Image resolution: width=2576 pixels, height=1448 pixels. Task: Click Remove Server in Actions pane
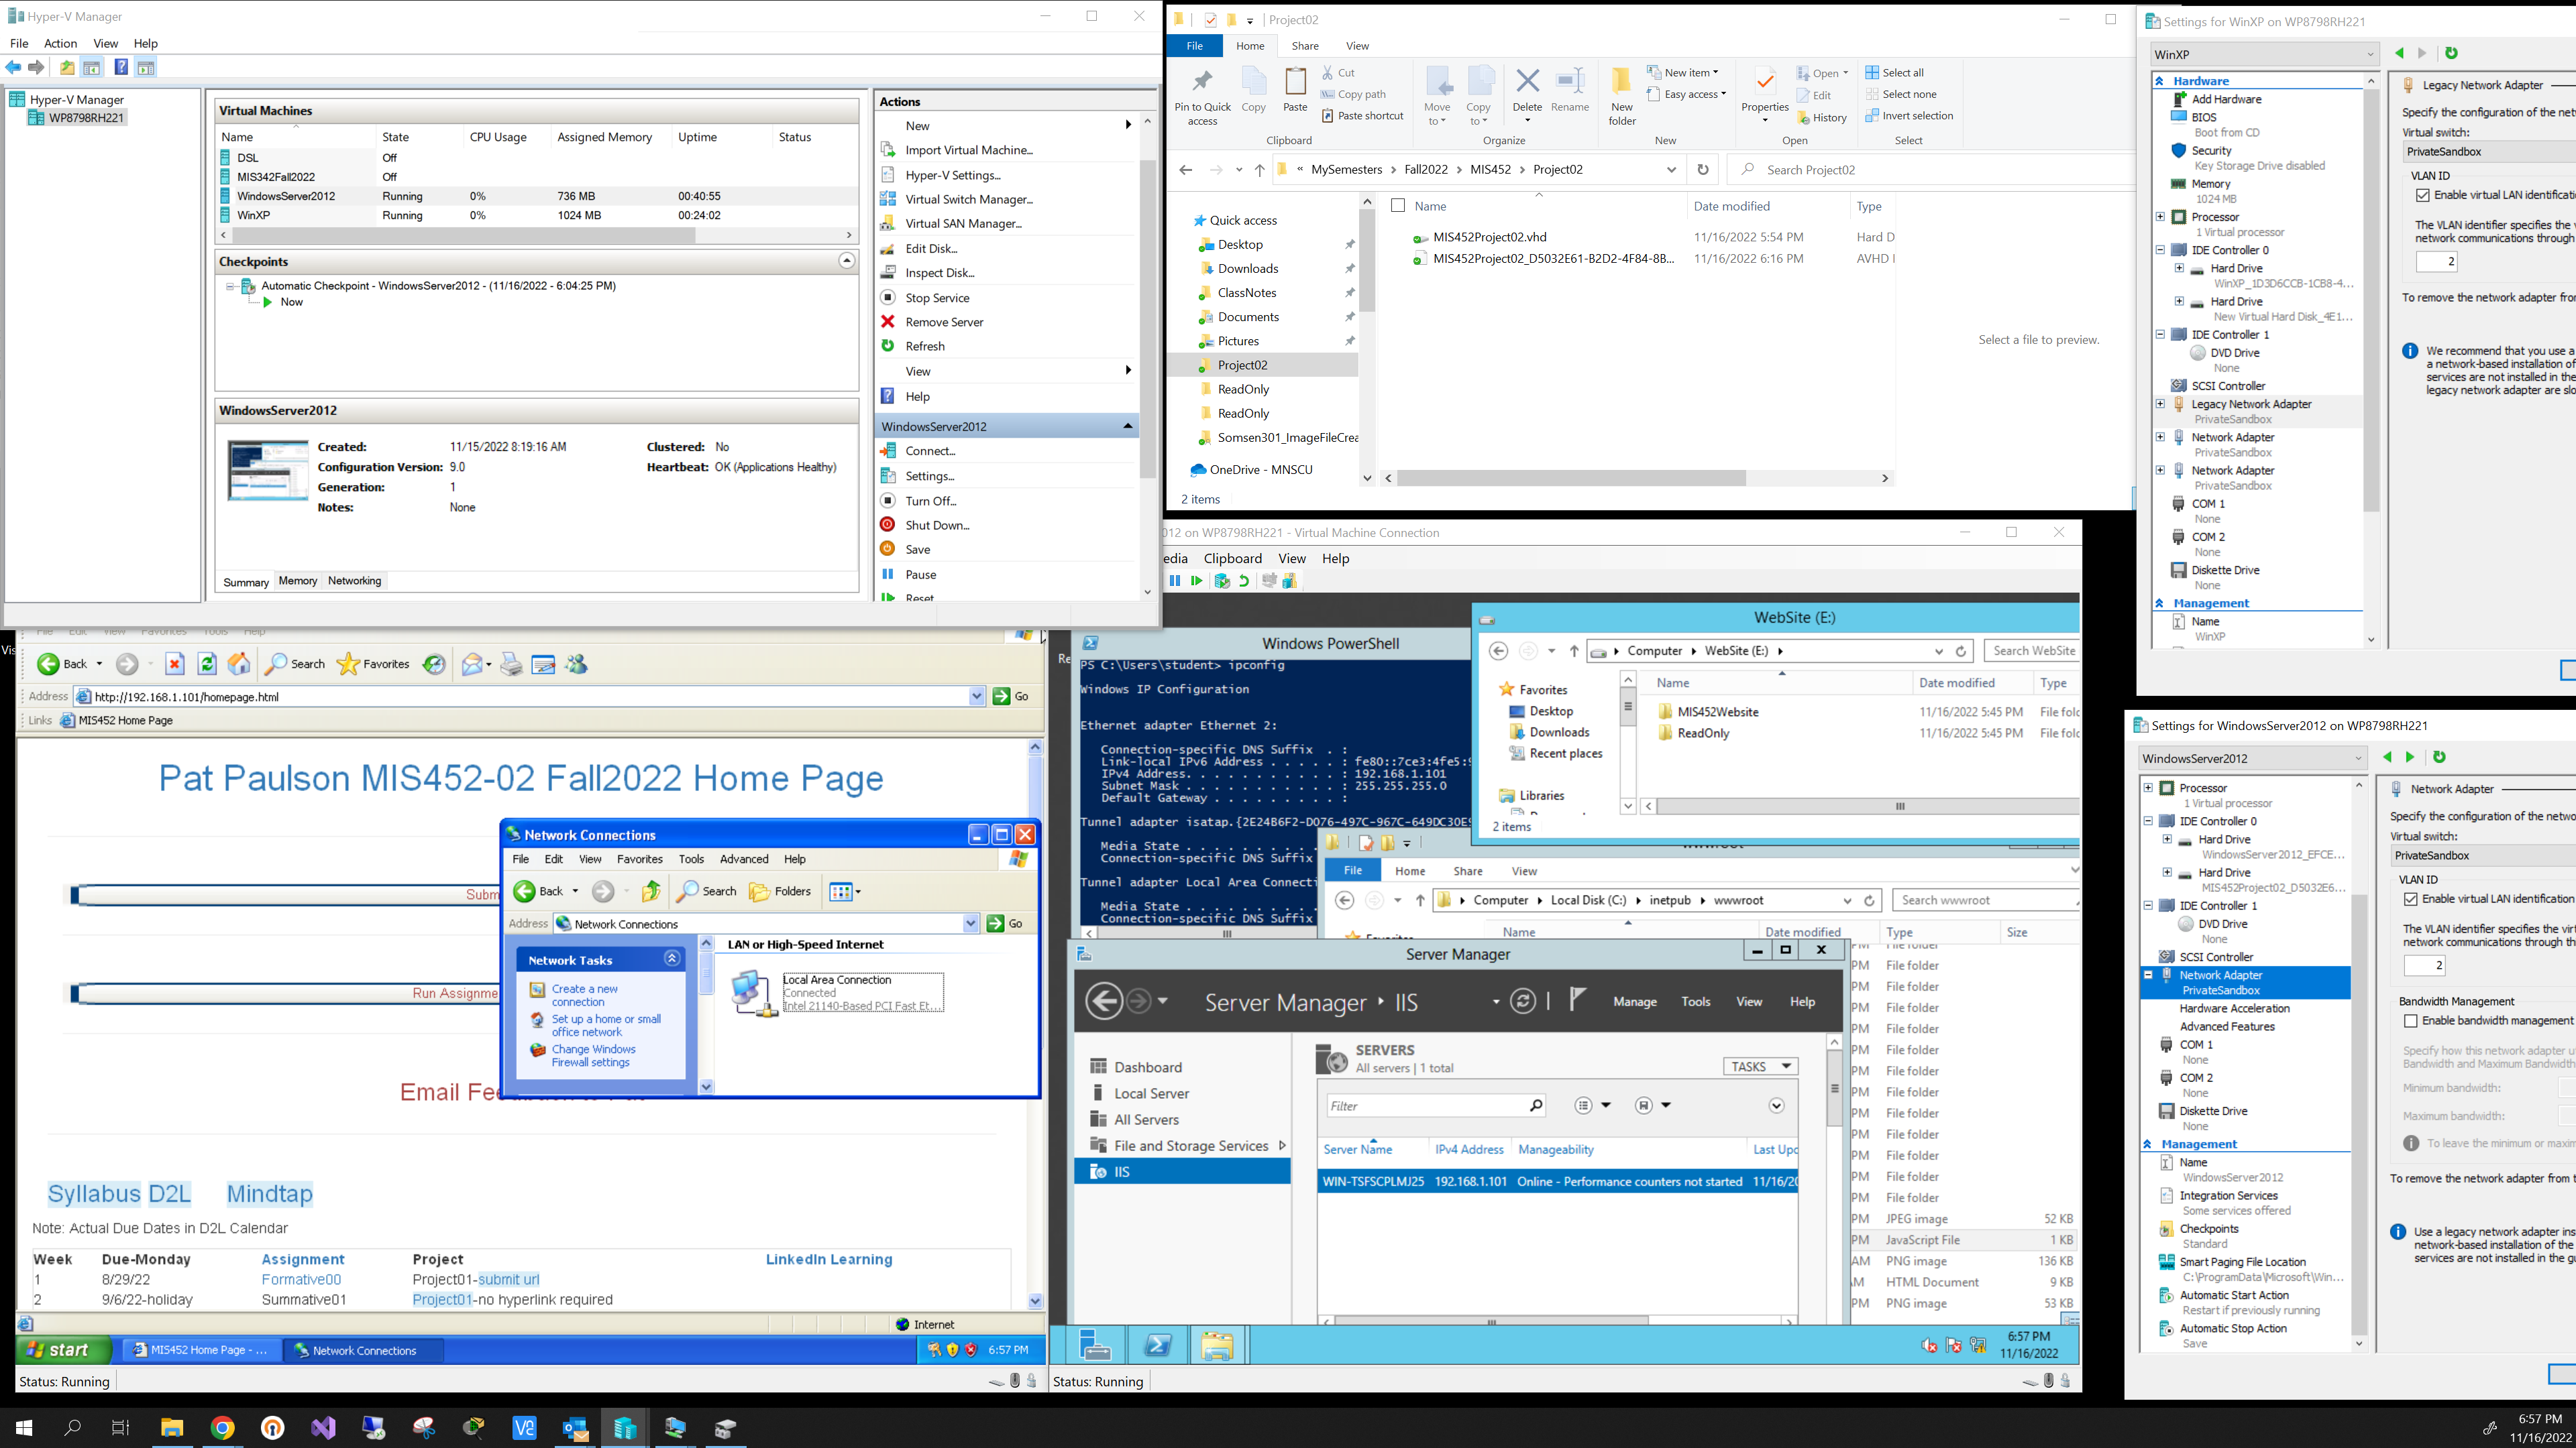[944, 322]
